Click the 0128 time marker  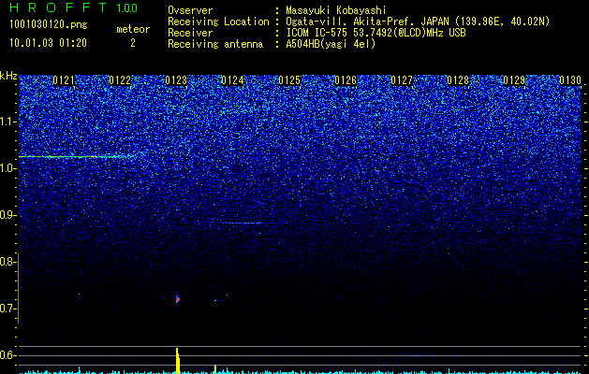click(458, 80)
